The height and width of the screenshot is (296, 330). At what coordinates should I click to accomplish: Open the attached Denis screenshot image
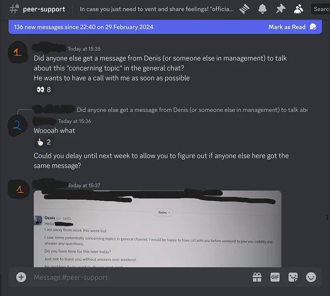point(157,229)
